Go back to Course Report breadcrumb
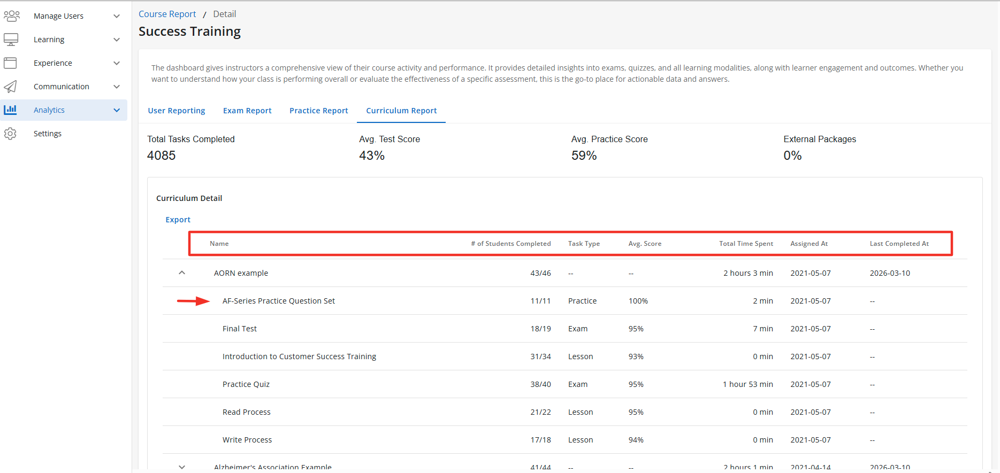Viewport: 1000px width, 473px height. [167, 14]
